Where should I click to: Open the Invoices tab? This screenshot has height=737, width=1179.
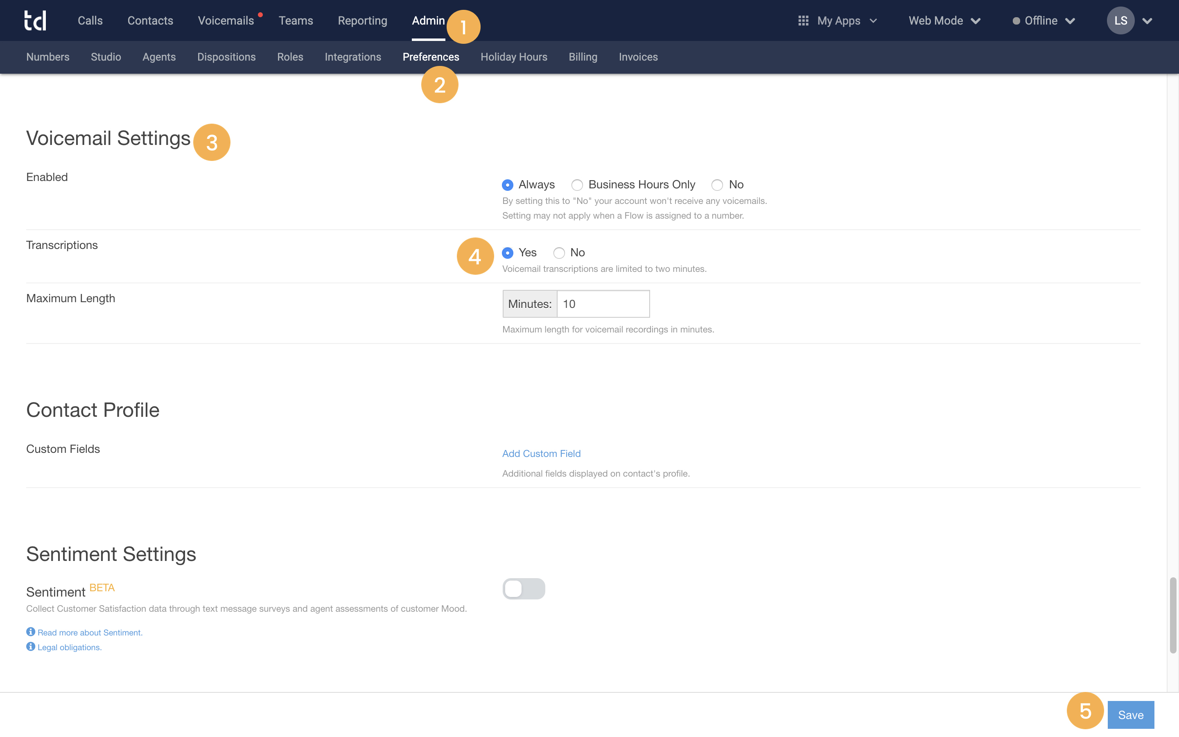[638, 57]
